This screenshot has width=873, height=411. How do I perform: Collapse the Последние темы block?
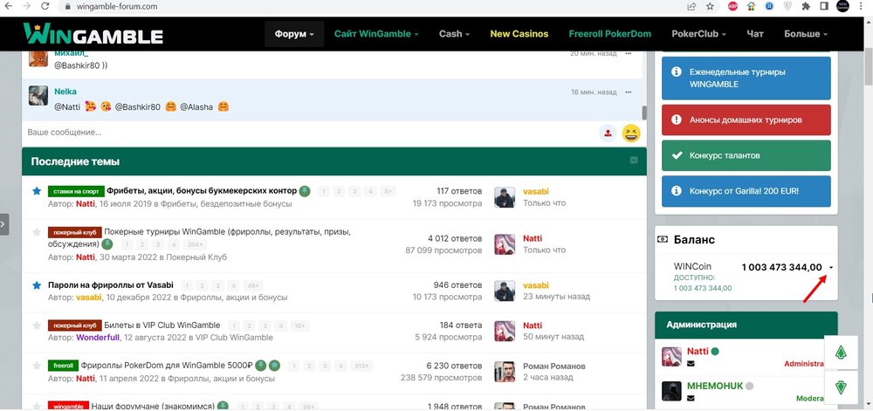[x=634, y=161]
